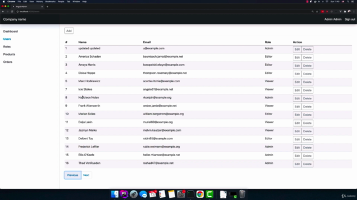Open a new browser tab

47,7
